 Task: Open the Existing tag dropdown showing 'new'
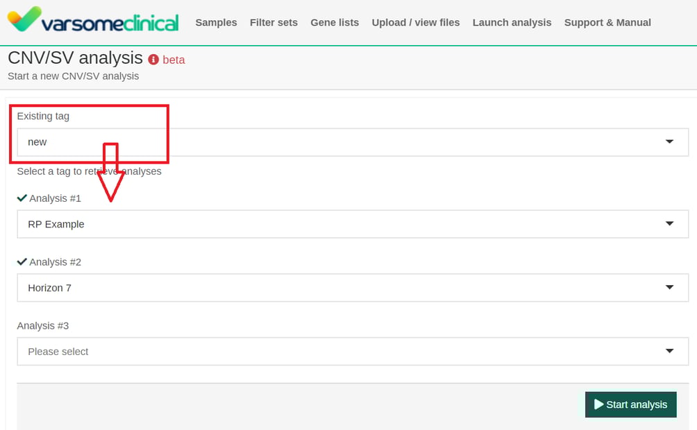347,141
